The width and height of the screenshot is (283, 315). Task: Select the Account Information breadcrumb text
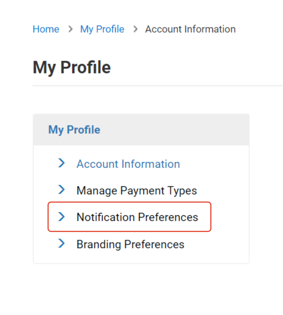coord(190,29)
